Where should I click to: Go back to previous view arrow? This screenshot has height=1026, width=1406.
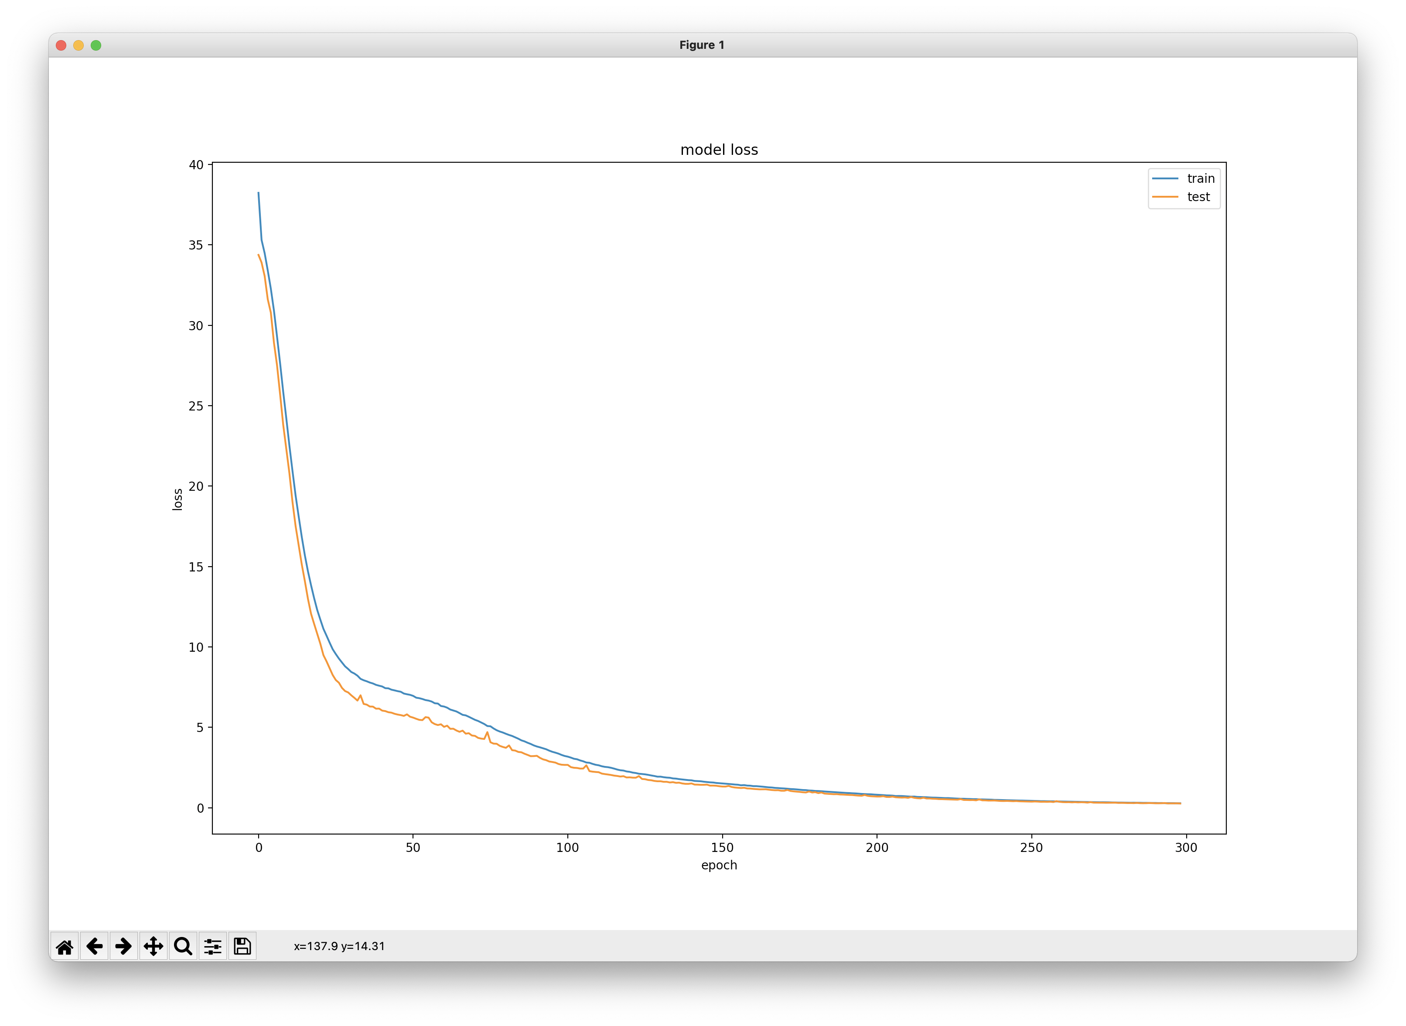tap(94, 947)
